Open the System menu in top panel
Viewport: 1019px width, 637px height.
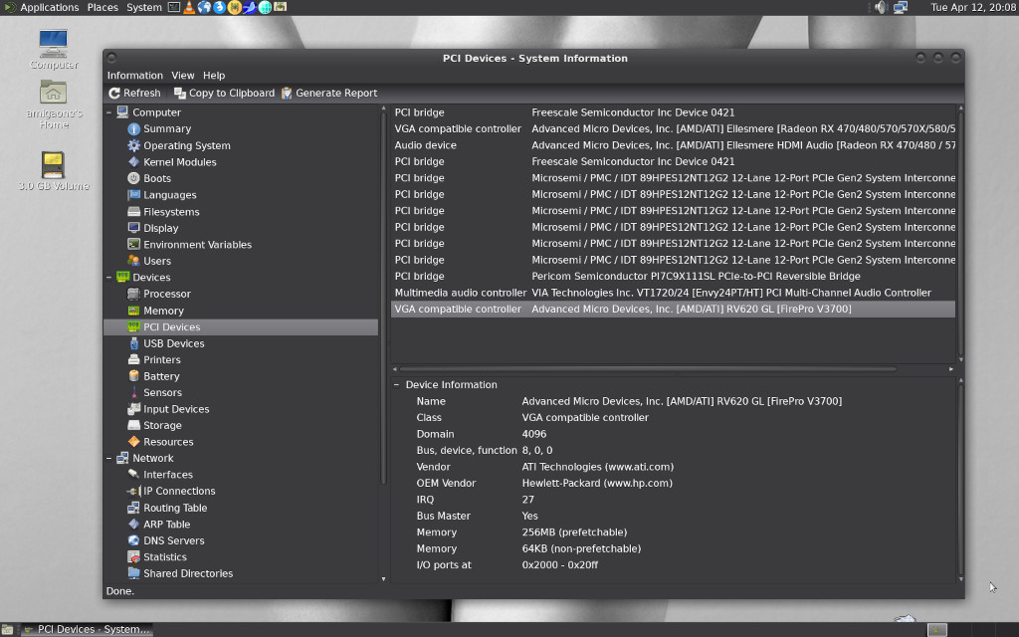[x=143, y=7]
